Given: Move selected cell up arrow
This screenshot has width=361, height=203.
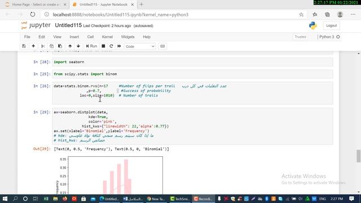Looking at the screenshot, I should point(70,46).
